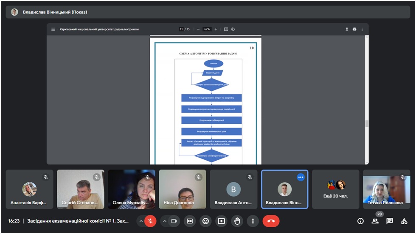416x234 pixels.
Task: Open PDF sidebar hamburger menu
Action: (x=53, y=29)
